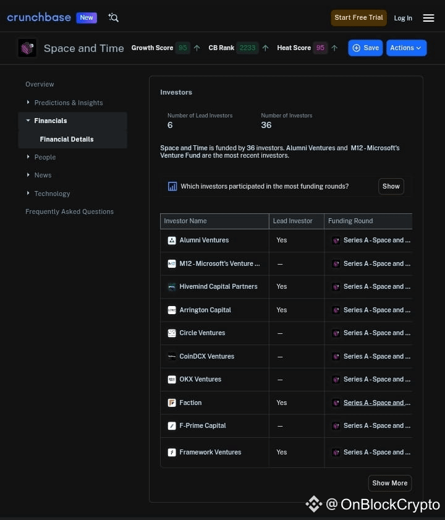Click the Series A icon in the OKX Ventures row
The width and height of the screenshot is (445, 520).
pyautogui.click(x=336, y=380)
